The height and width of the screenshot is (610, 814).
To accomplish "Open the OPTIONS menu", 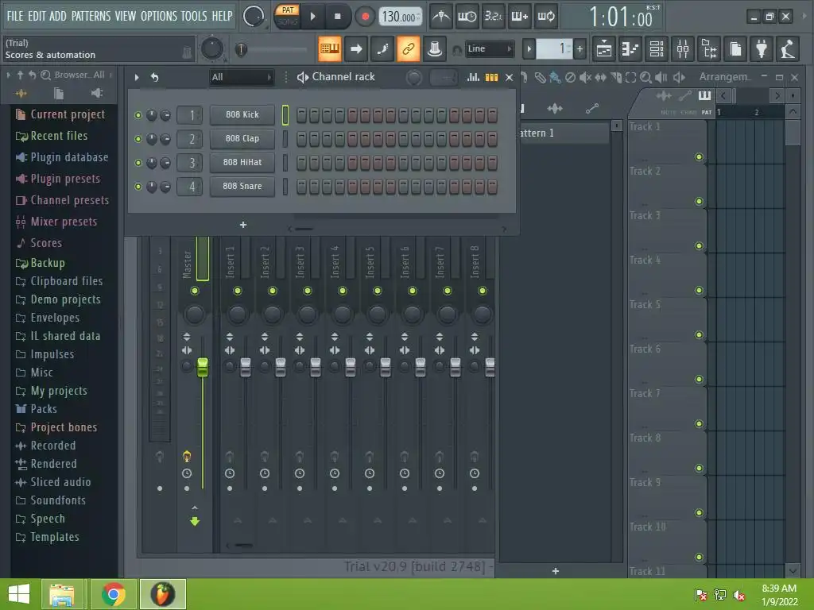I will pos(159,16).
